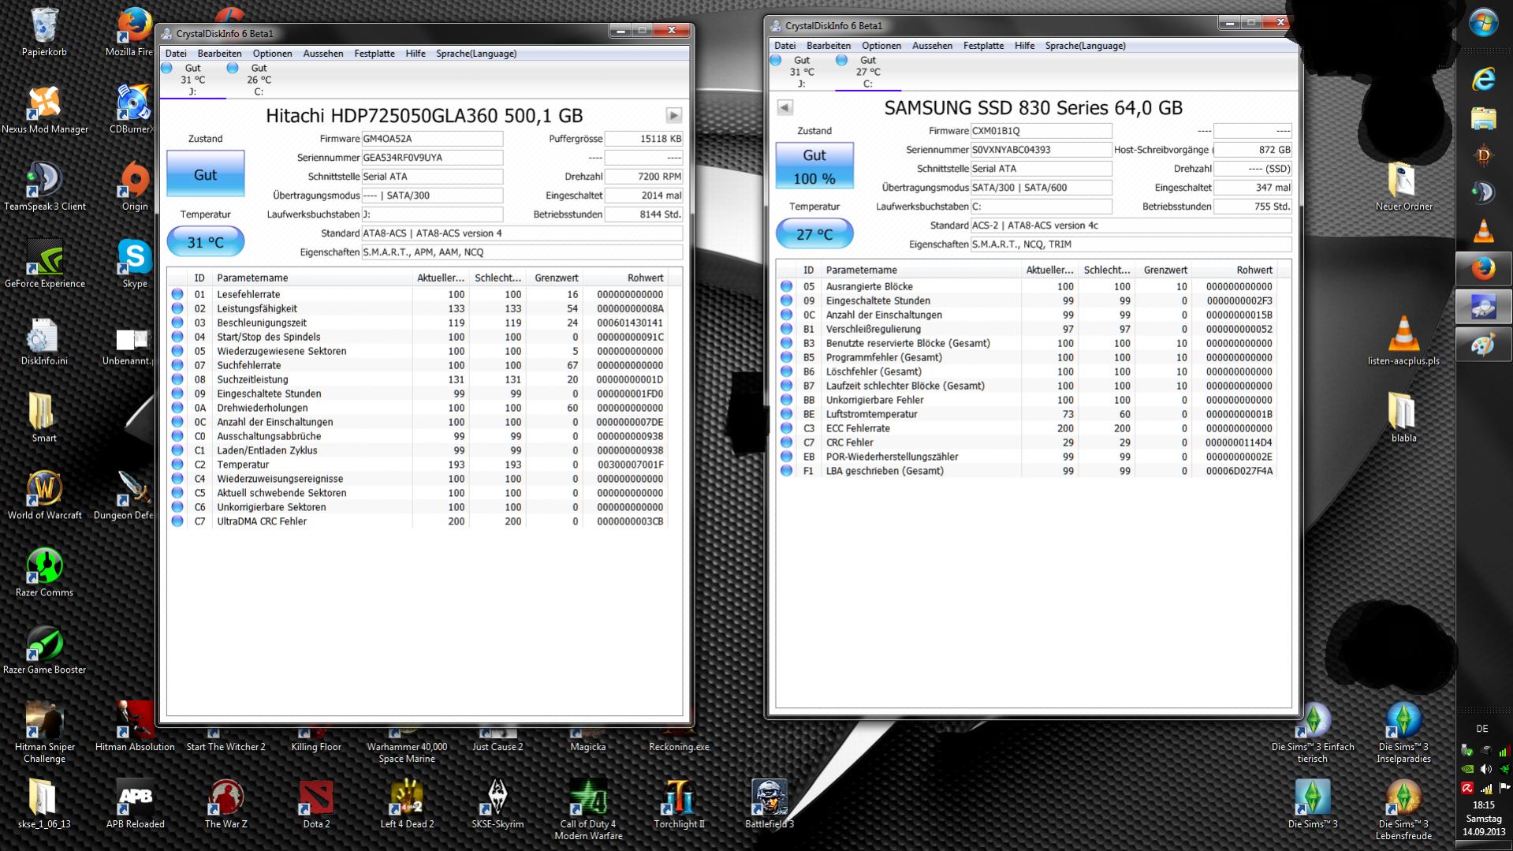This screenshot has height=851, width=1513.
Task: Select drive C: tab in Hitachi window
Action: coord(259,80)
